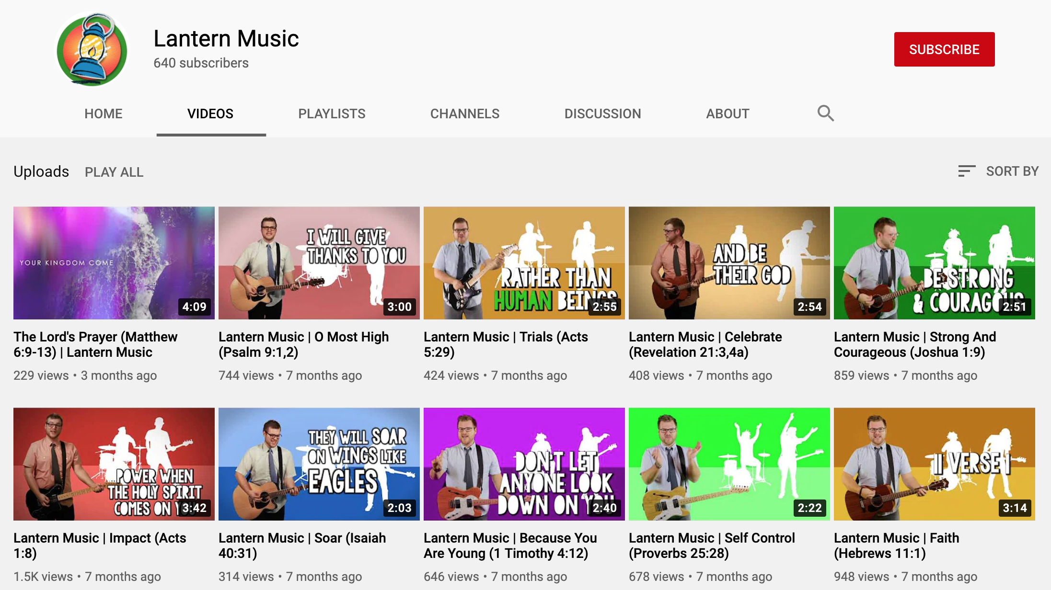Click Play All to play uploads

click(x=114, y=172)
